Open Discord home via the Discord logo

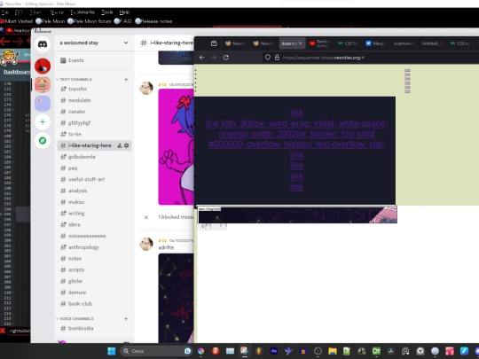click(x=43, y=44)
